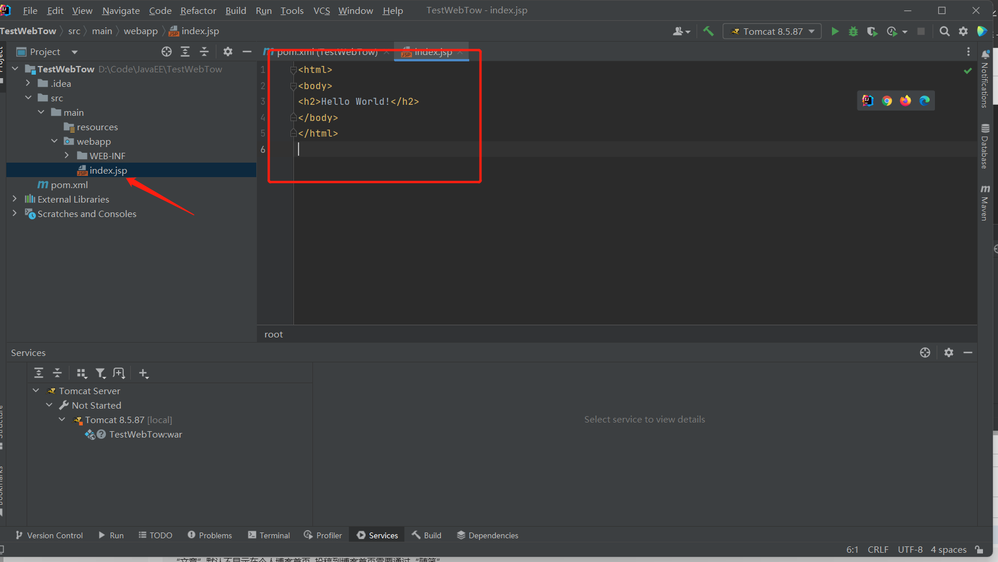Image resolution: width=998 pixels, height=562 pixels.
Task: Expand the WEB-INF folder
Action: click(67, 156)
